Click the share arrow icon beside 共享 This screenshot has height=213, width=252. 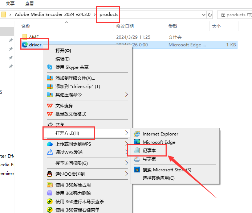[50, 125]
